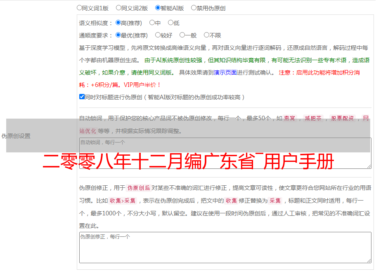Click the 股票配资 example keyword tag
Image resolution: width=376 pixels, height=271 pixels.
coord(342,118)
